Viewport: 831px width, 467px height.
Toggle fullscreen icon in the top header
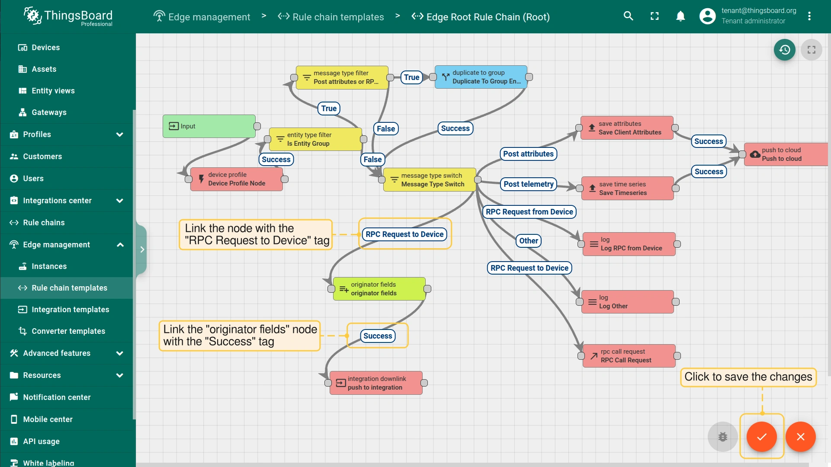(655, 16)
